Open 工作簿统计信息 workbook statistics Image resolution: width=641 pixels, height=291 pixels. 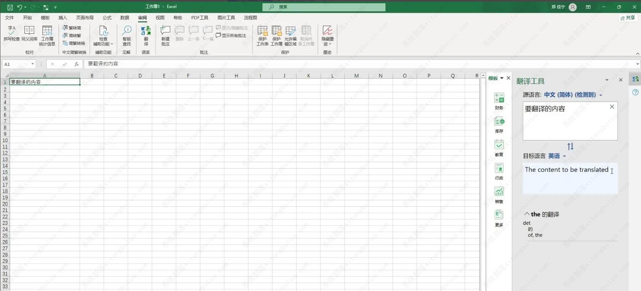click(47, 36)
